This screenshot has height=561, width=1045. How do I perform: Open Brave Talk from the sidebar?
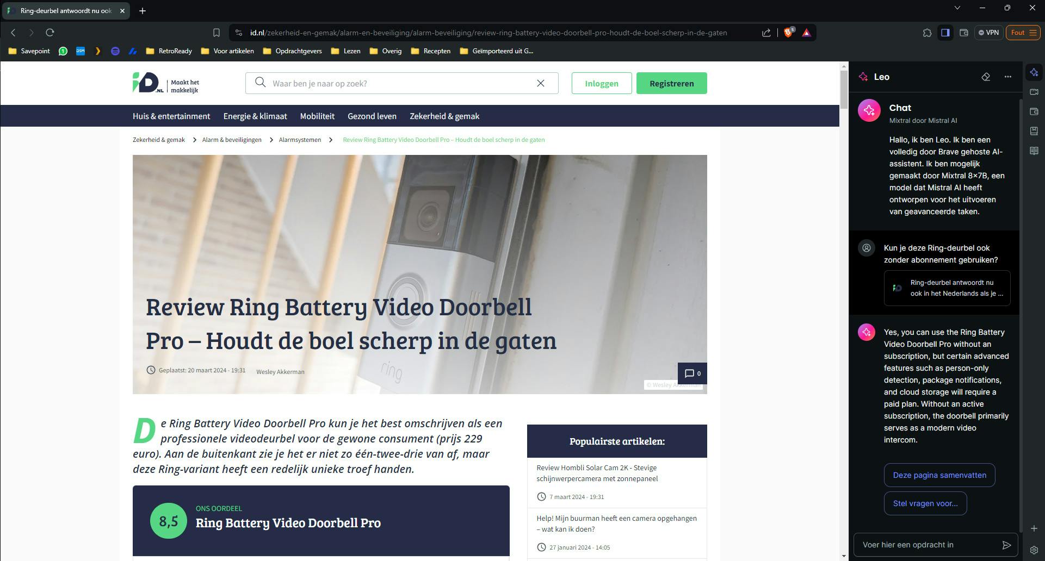(x=1034, y=92)
